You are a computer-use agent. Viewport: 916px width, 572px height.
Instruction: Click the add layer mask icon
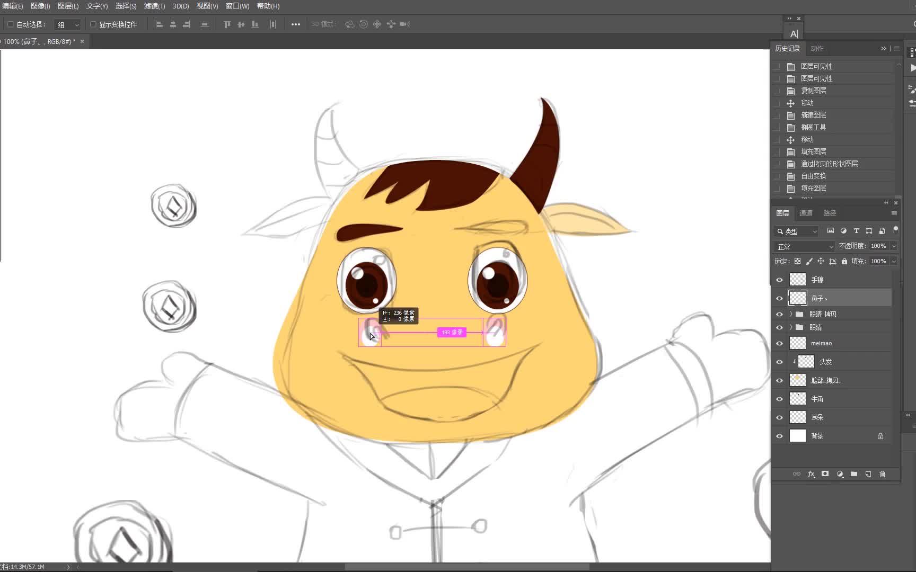coord(825,474)
